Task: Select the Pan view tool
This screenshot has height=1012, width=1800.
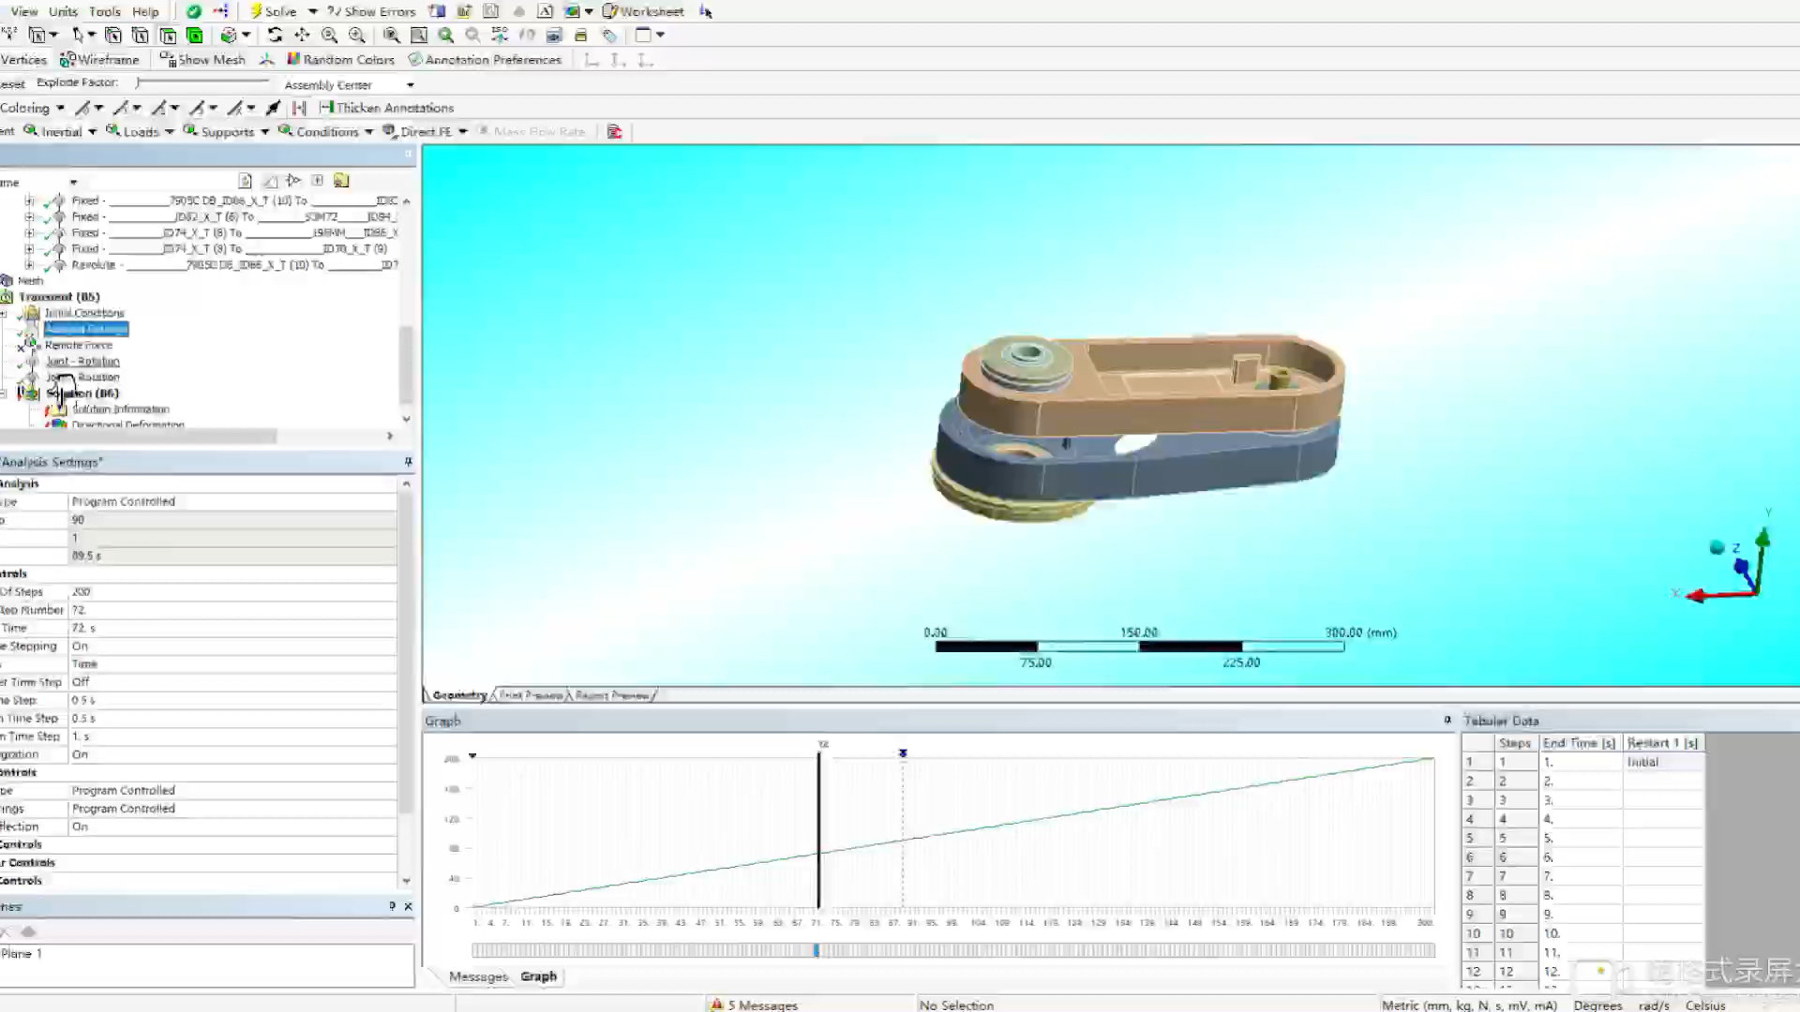Action: point(302,35)
